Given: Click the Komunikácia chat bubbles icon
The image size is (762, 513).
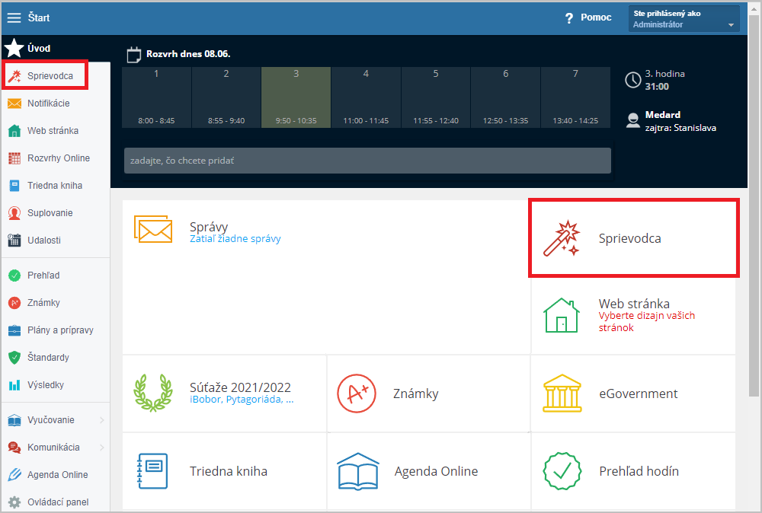Looking at the screenshot, I should 14,448.
